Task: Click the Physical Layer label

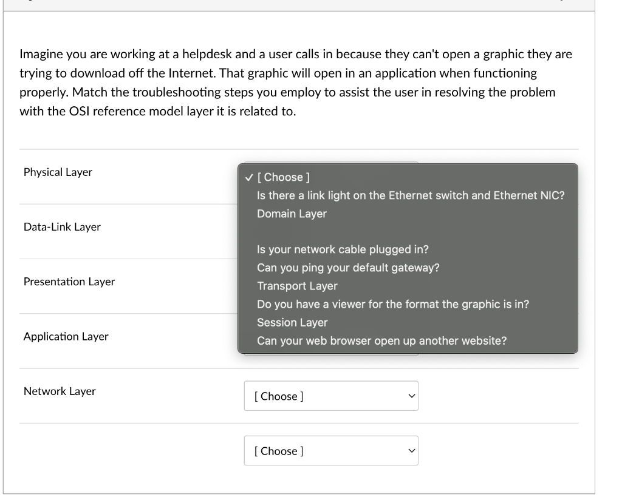Action: (x=58, y=172)
